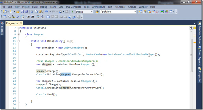Viewport: 203px width, 110px height.
Task: Click the Increase Indent icon
Action: [x=32, y=17]
